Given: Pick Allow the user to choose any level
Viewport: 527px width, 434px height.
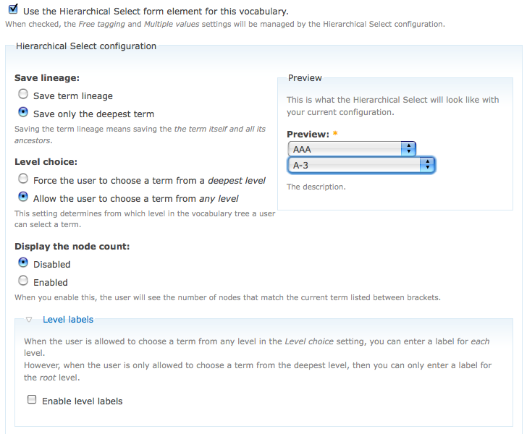Looking at the screenshot, I should pos(23,197).
